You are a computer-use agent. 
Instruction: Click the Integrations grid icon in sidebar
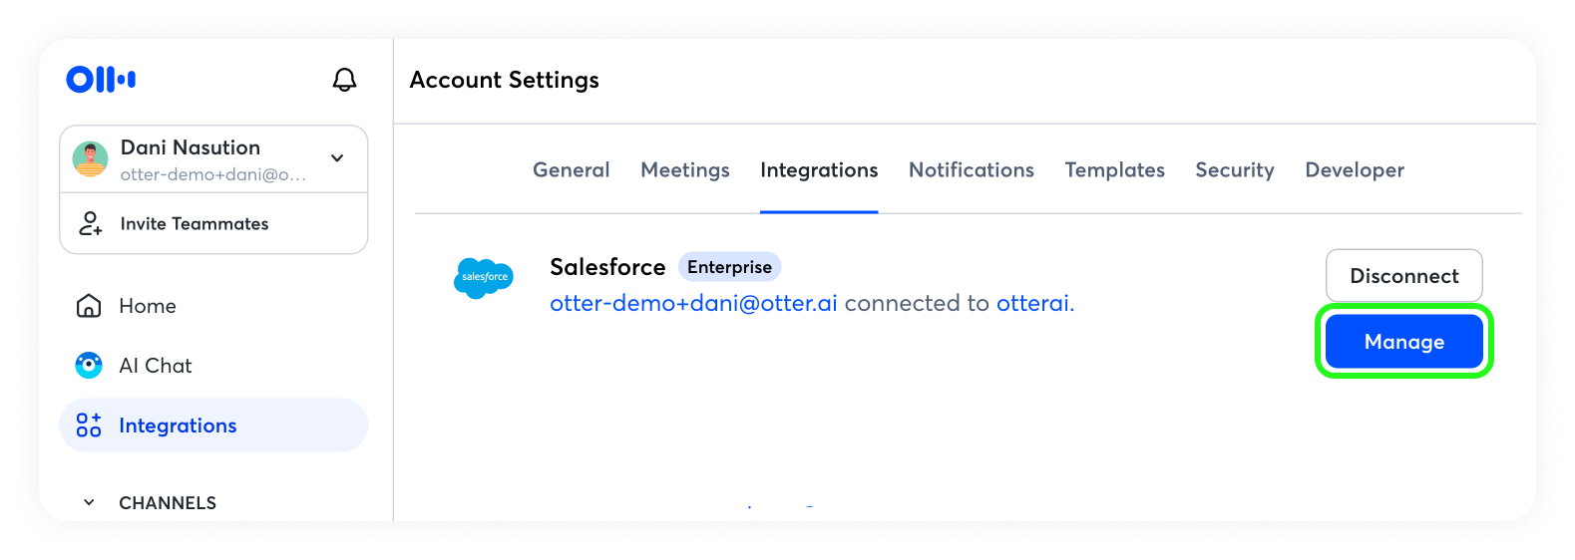[x=89, y=425]
